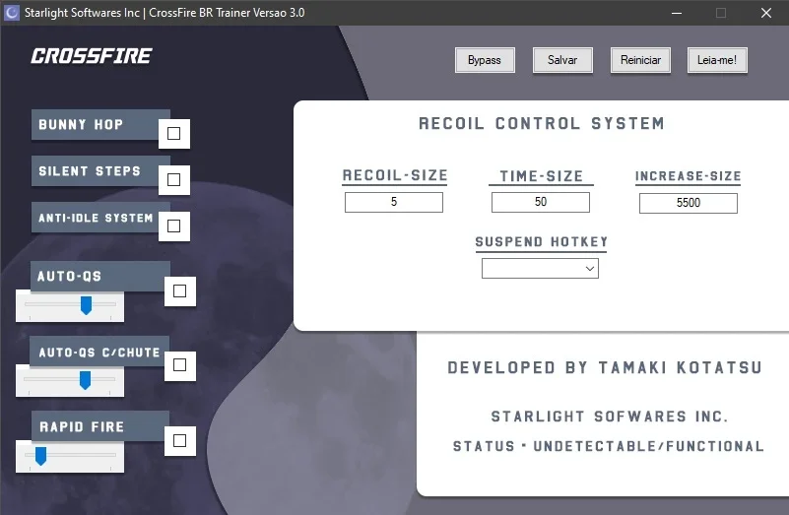Click the Status Undetectable/Functional text
Image resolution: width=789 pixels, height=515 pixels.
(609, 446)
